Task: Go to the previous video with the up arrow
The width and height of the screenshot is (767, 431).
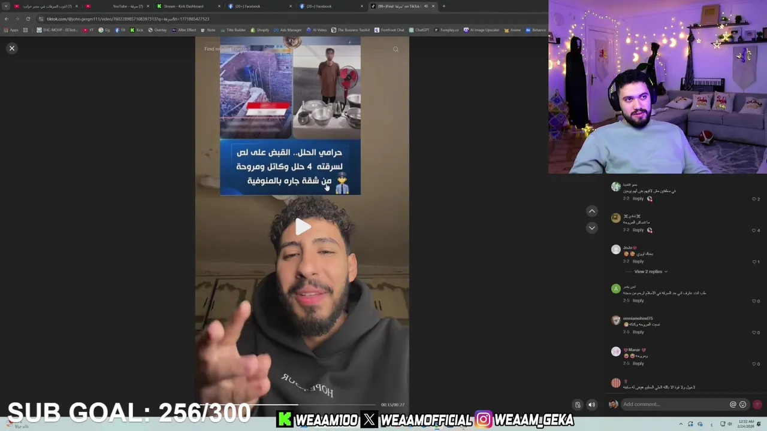Action: (592, 211)
